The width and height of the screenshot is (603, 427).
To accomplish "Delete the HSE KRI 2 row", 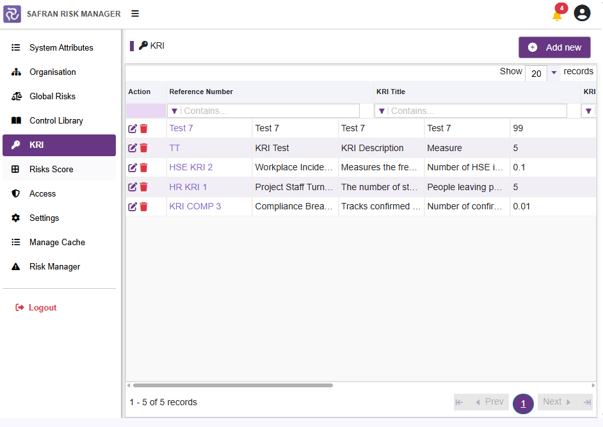I will coord(144,167).
